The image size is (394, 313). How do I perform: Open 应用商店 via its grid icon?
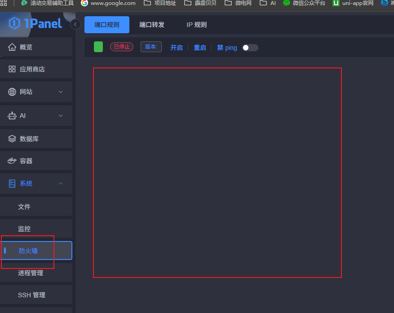[x=12, y=69]
